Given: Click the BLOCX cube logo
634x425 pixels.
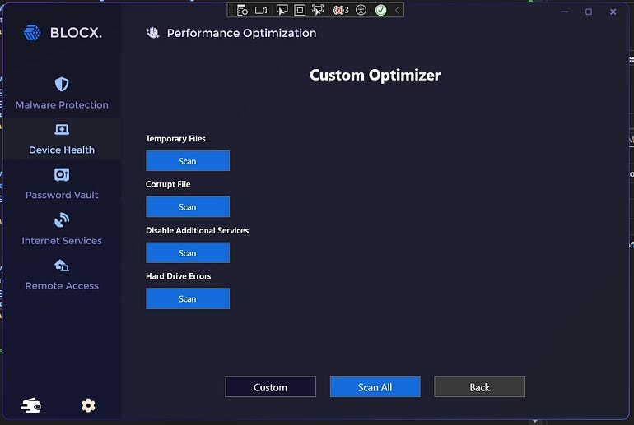Looking at the screenshot, I should (32, 33).
